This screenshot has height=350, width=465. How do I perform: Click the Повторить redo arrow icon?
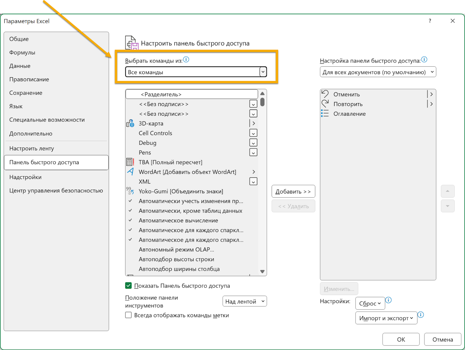[x=325, y=104]
